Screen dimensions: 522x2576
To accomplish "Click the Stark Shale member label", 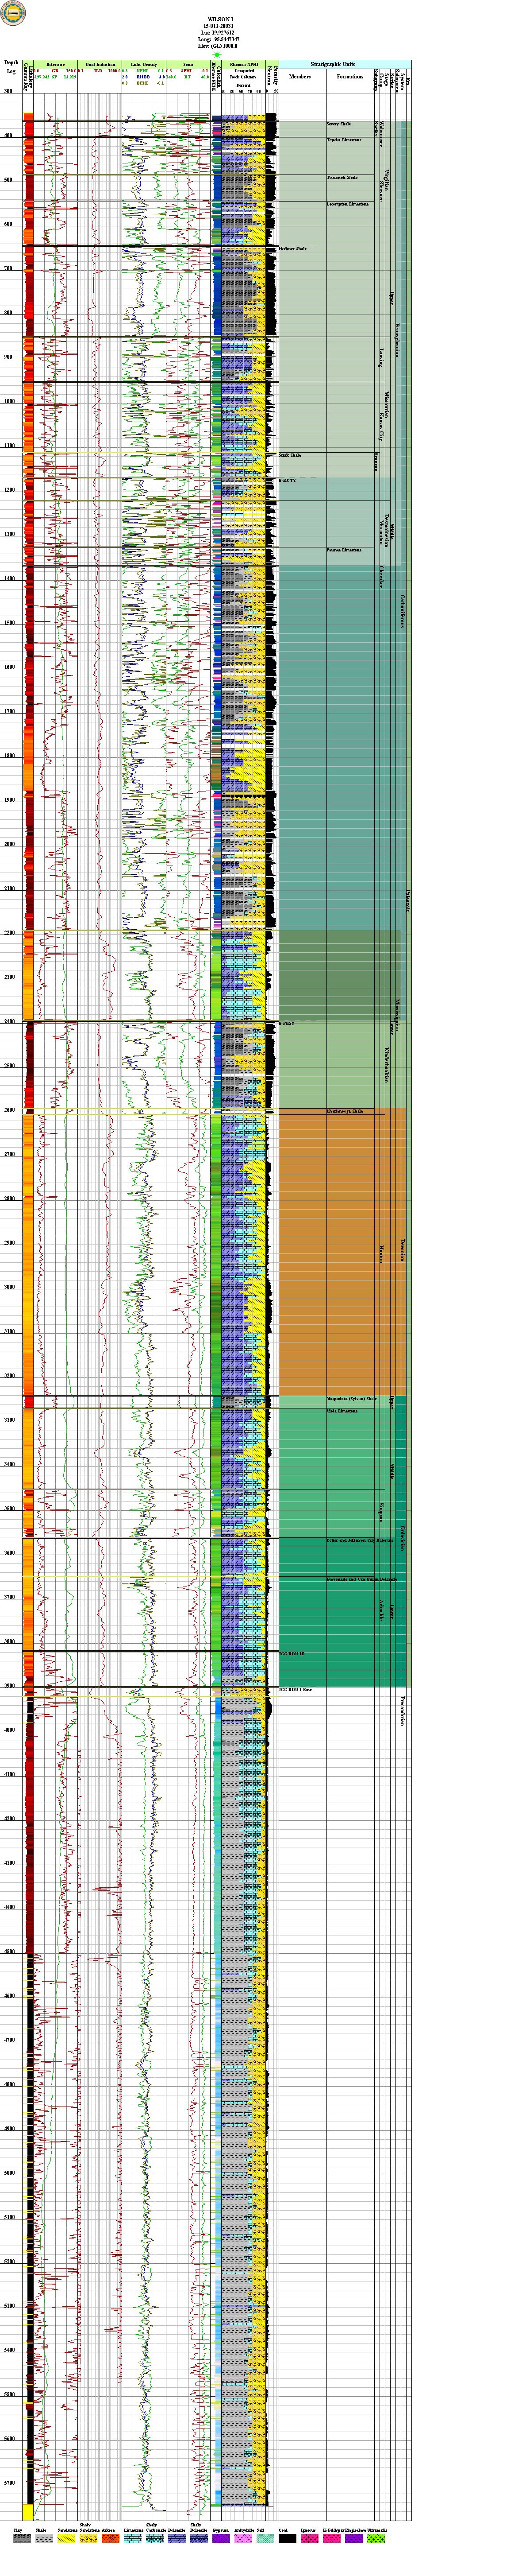I will pos(289,455).
